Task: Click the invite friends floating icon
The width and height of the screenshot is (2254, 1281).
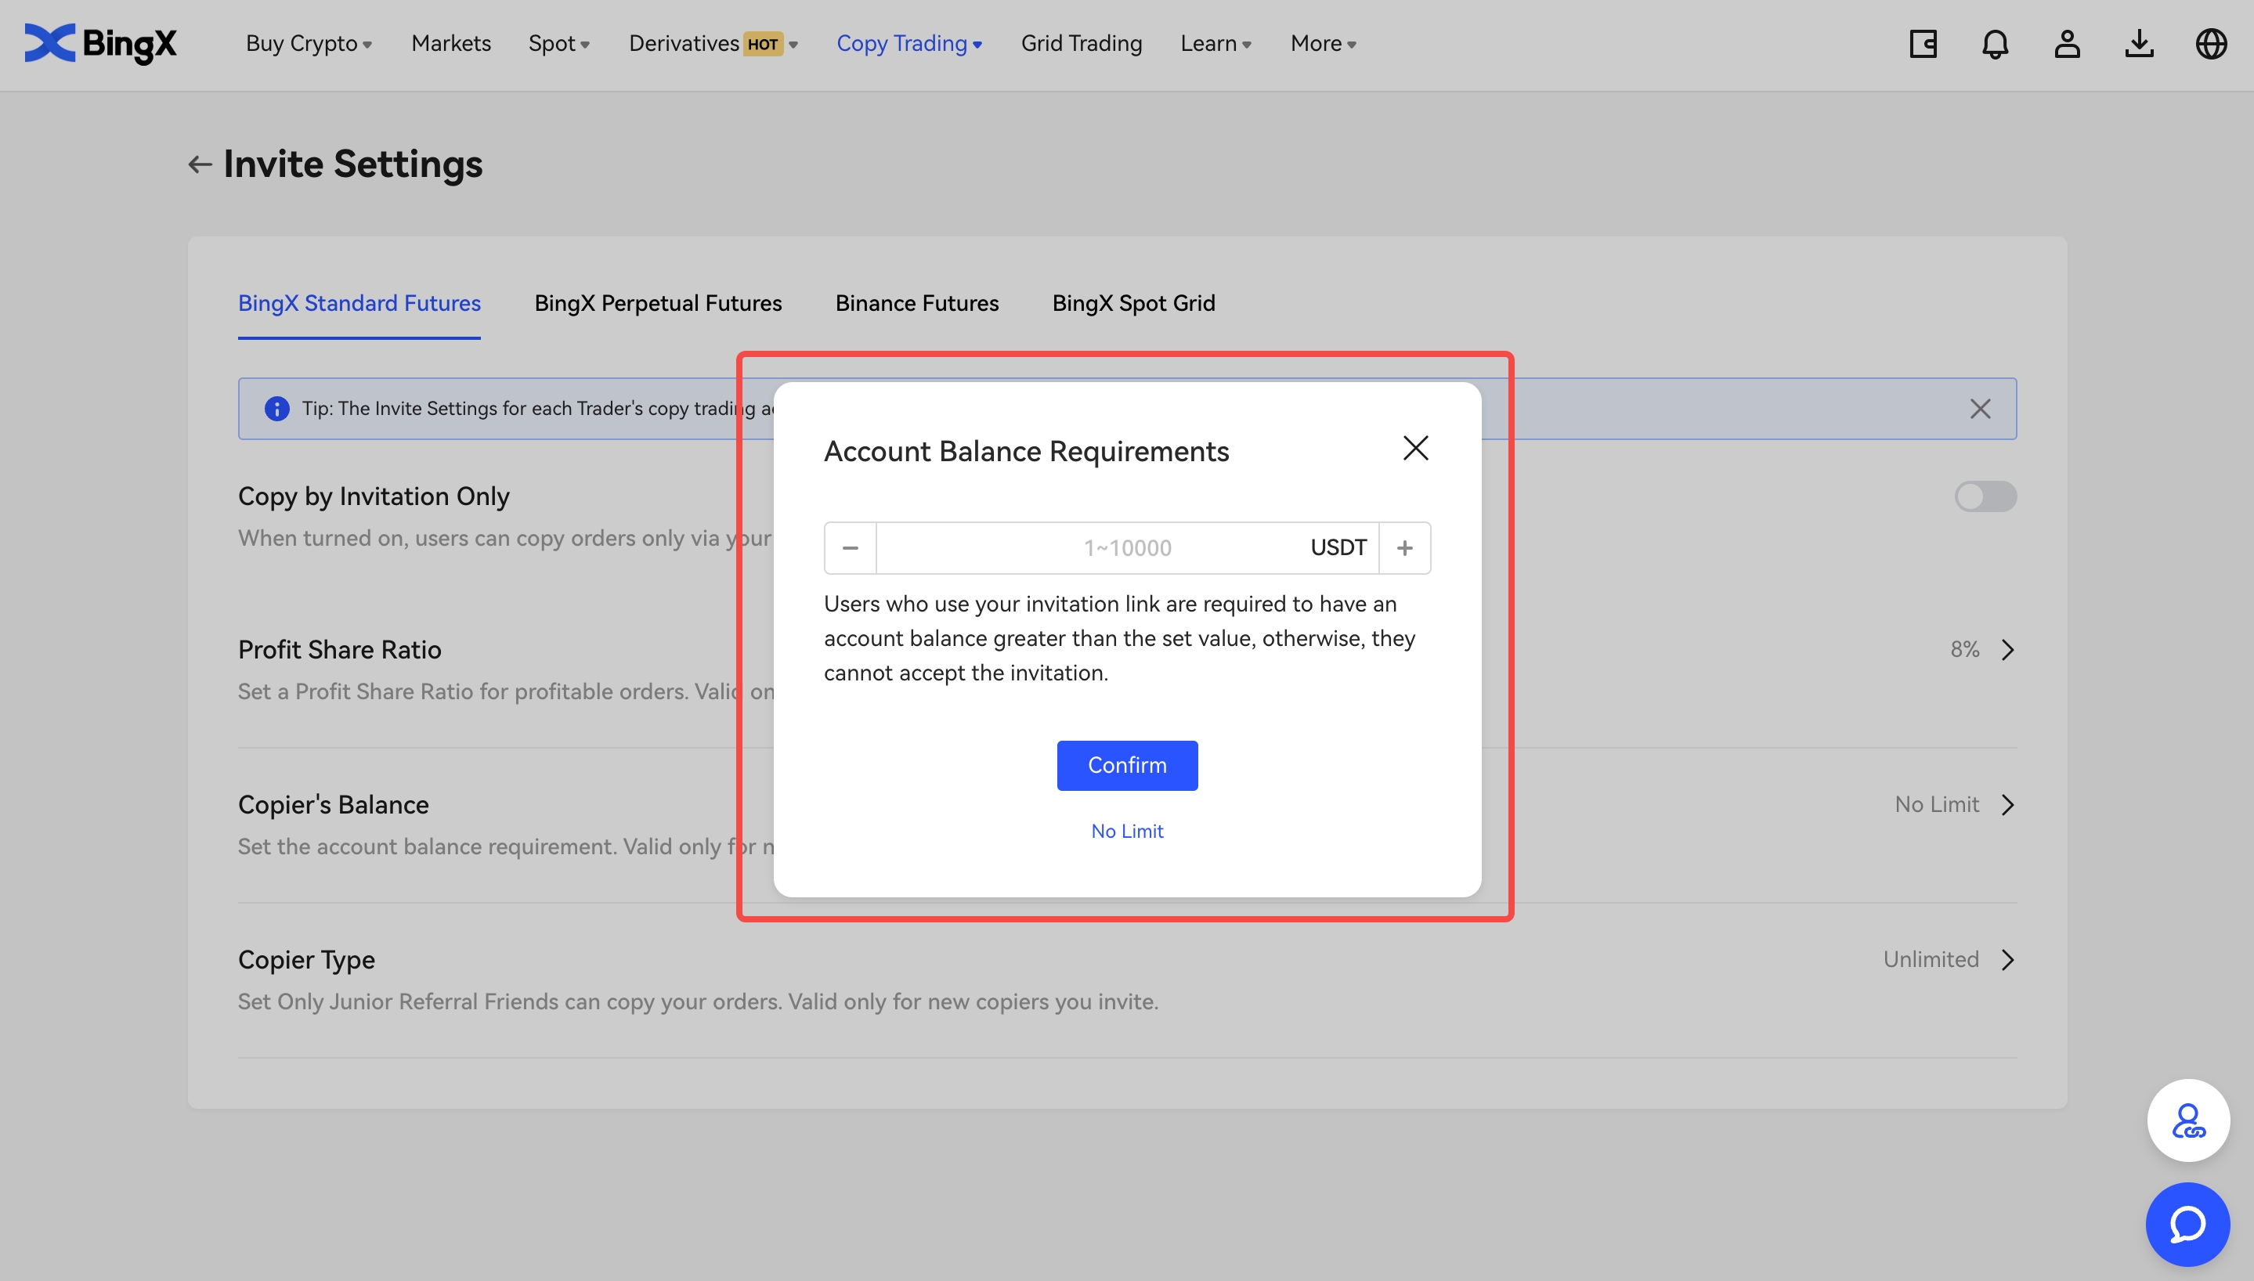Action: (x=2187, y=1120)
